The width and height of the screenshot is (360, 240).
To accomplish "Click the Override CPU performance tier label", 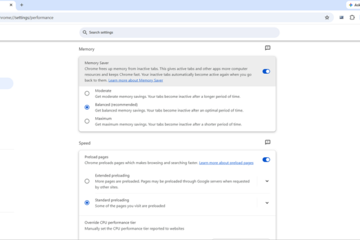I will point(110,223).
